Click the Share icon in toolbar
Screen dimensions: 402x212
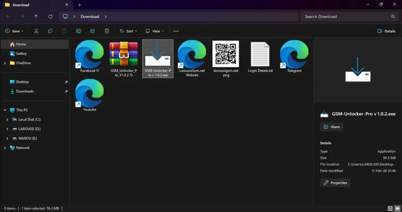93,31
